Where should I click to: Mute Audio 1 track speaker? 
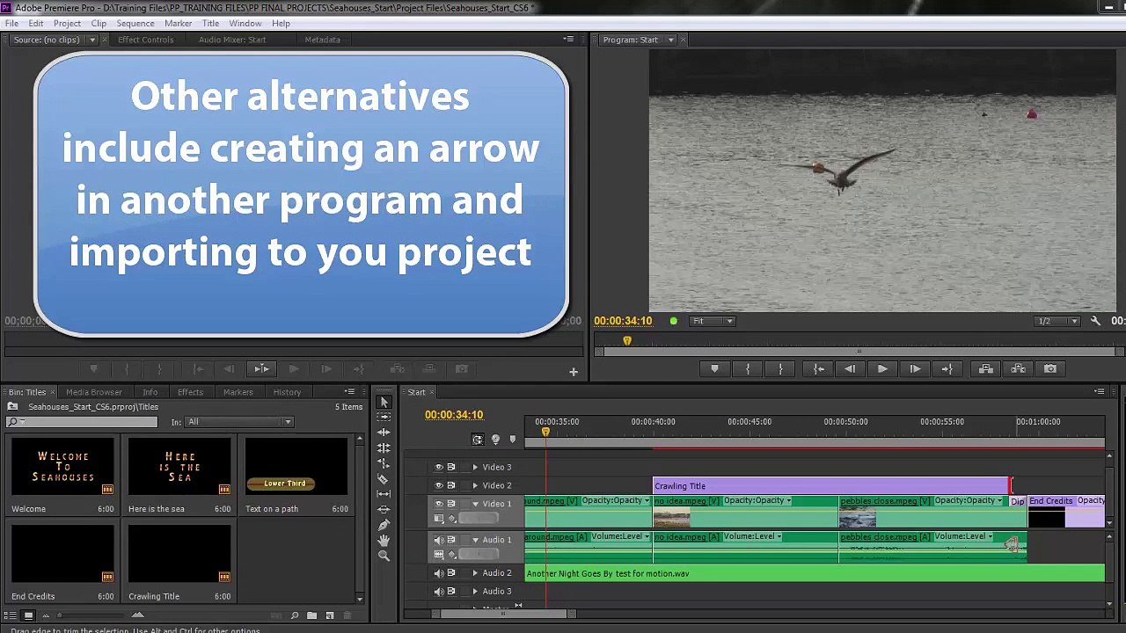pos(439,540)
